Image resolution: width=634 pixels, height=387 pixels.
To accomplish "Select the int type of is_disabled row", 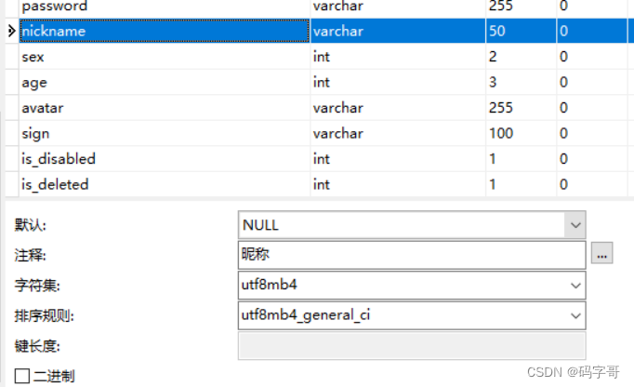I will click(398, 159).
